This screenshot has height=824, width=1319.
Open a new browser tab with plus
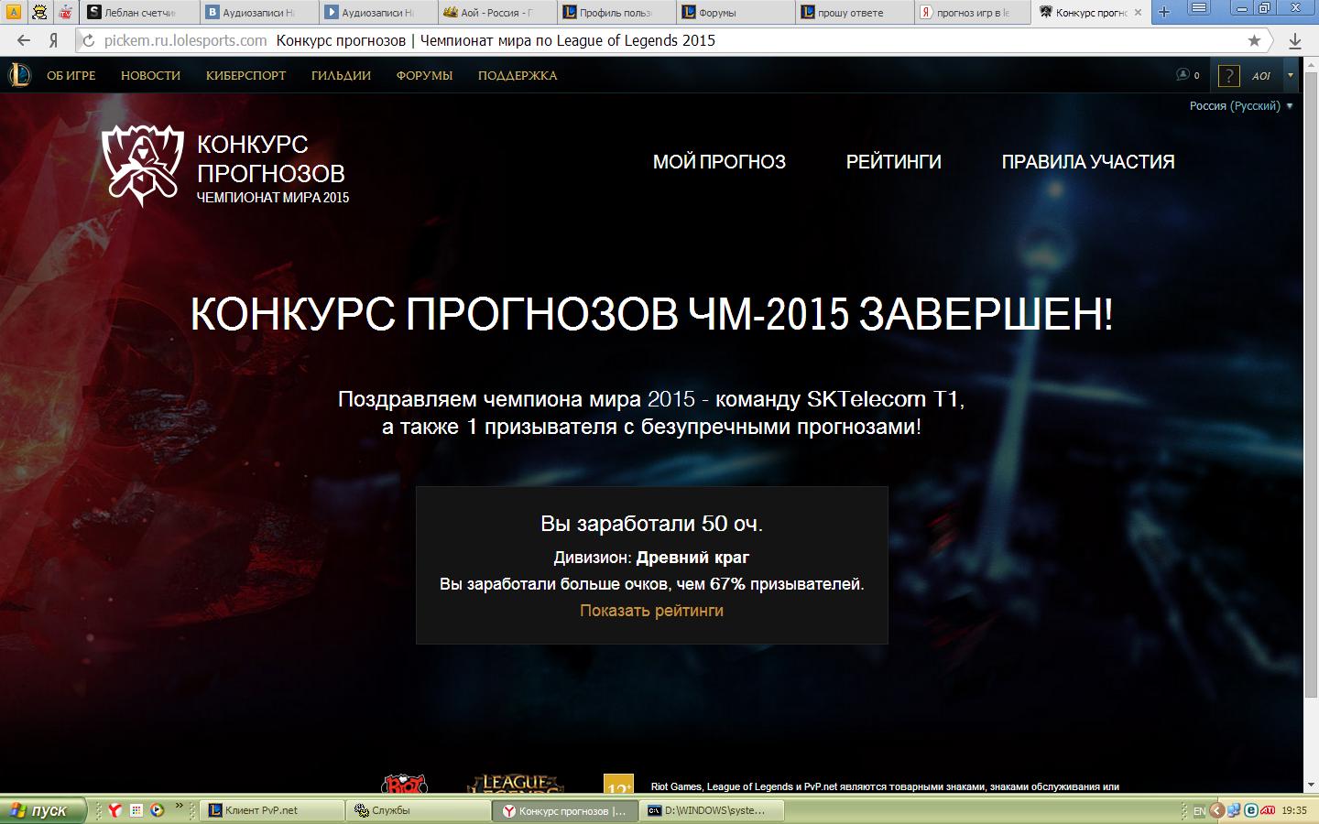tap(1164, 12)
